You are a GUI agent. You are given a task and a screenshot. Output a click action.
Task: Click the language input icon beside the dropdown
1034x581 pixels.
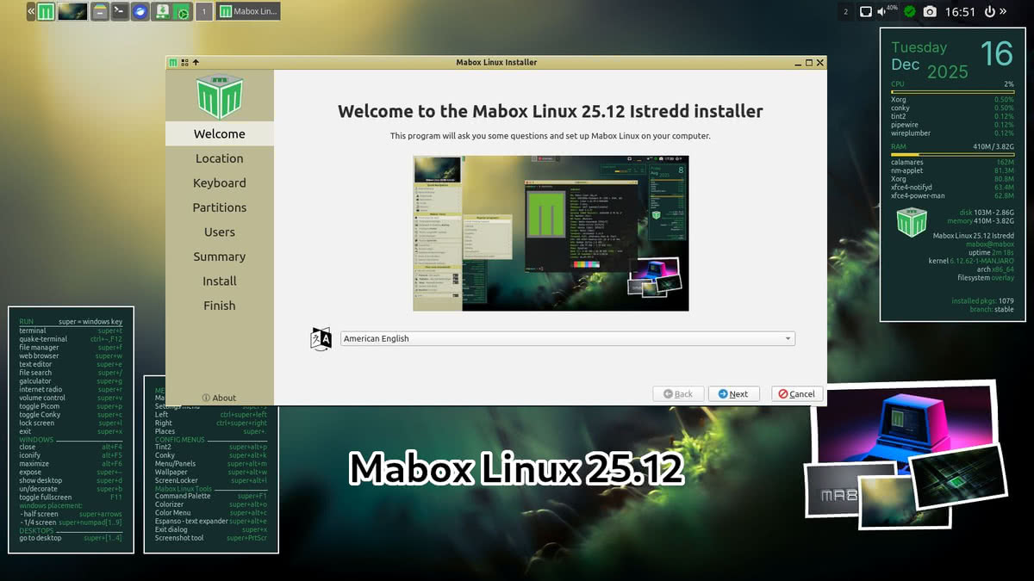320,338
